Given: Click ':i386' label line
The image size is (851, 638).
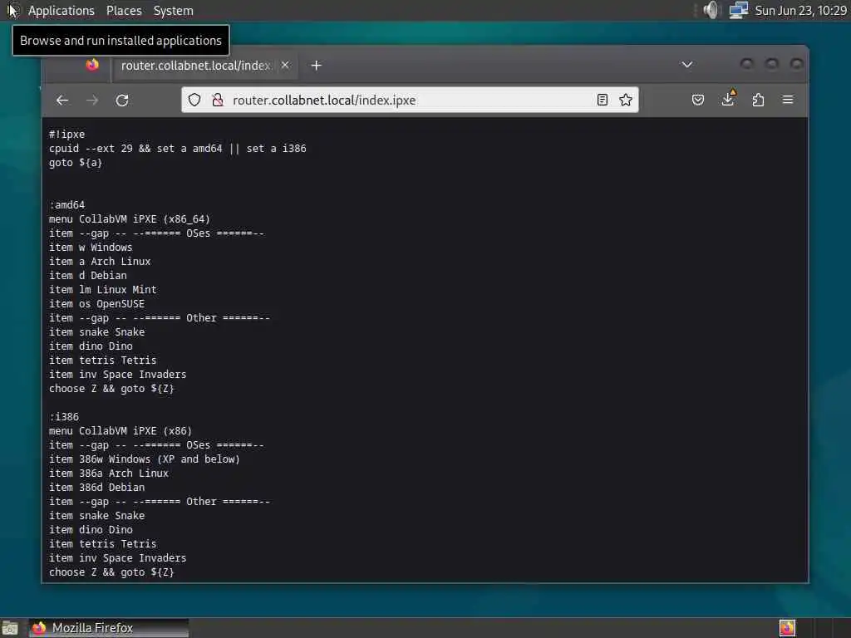Looking at the screenshot, I should [64, 417].
